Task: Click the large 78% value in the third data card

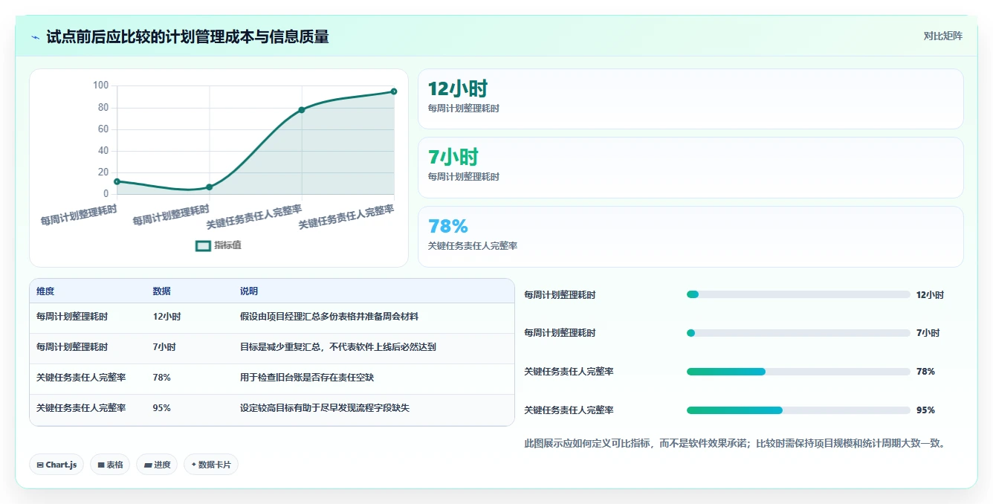Action: [447, 226]
